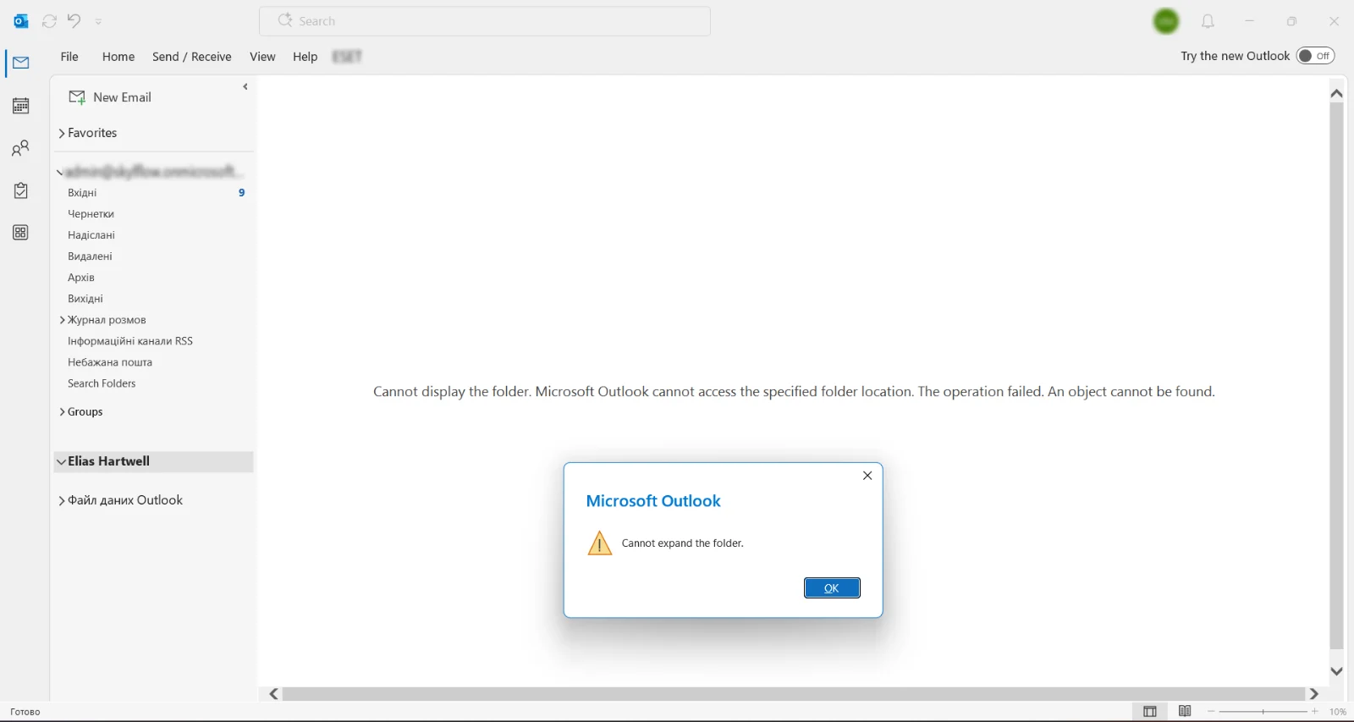
Task: Switch to Reading view in status bar
Action: (x=1185, y=712)
